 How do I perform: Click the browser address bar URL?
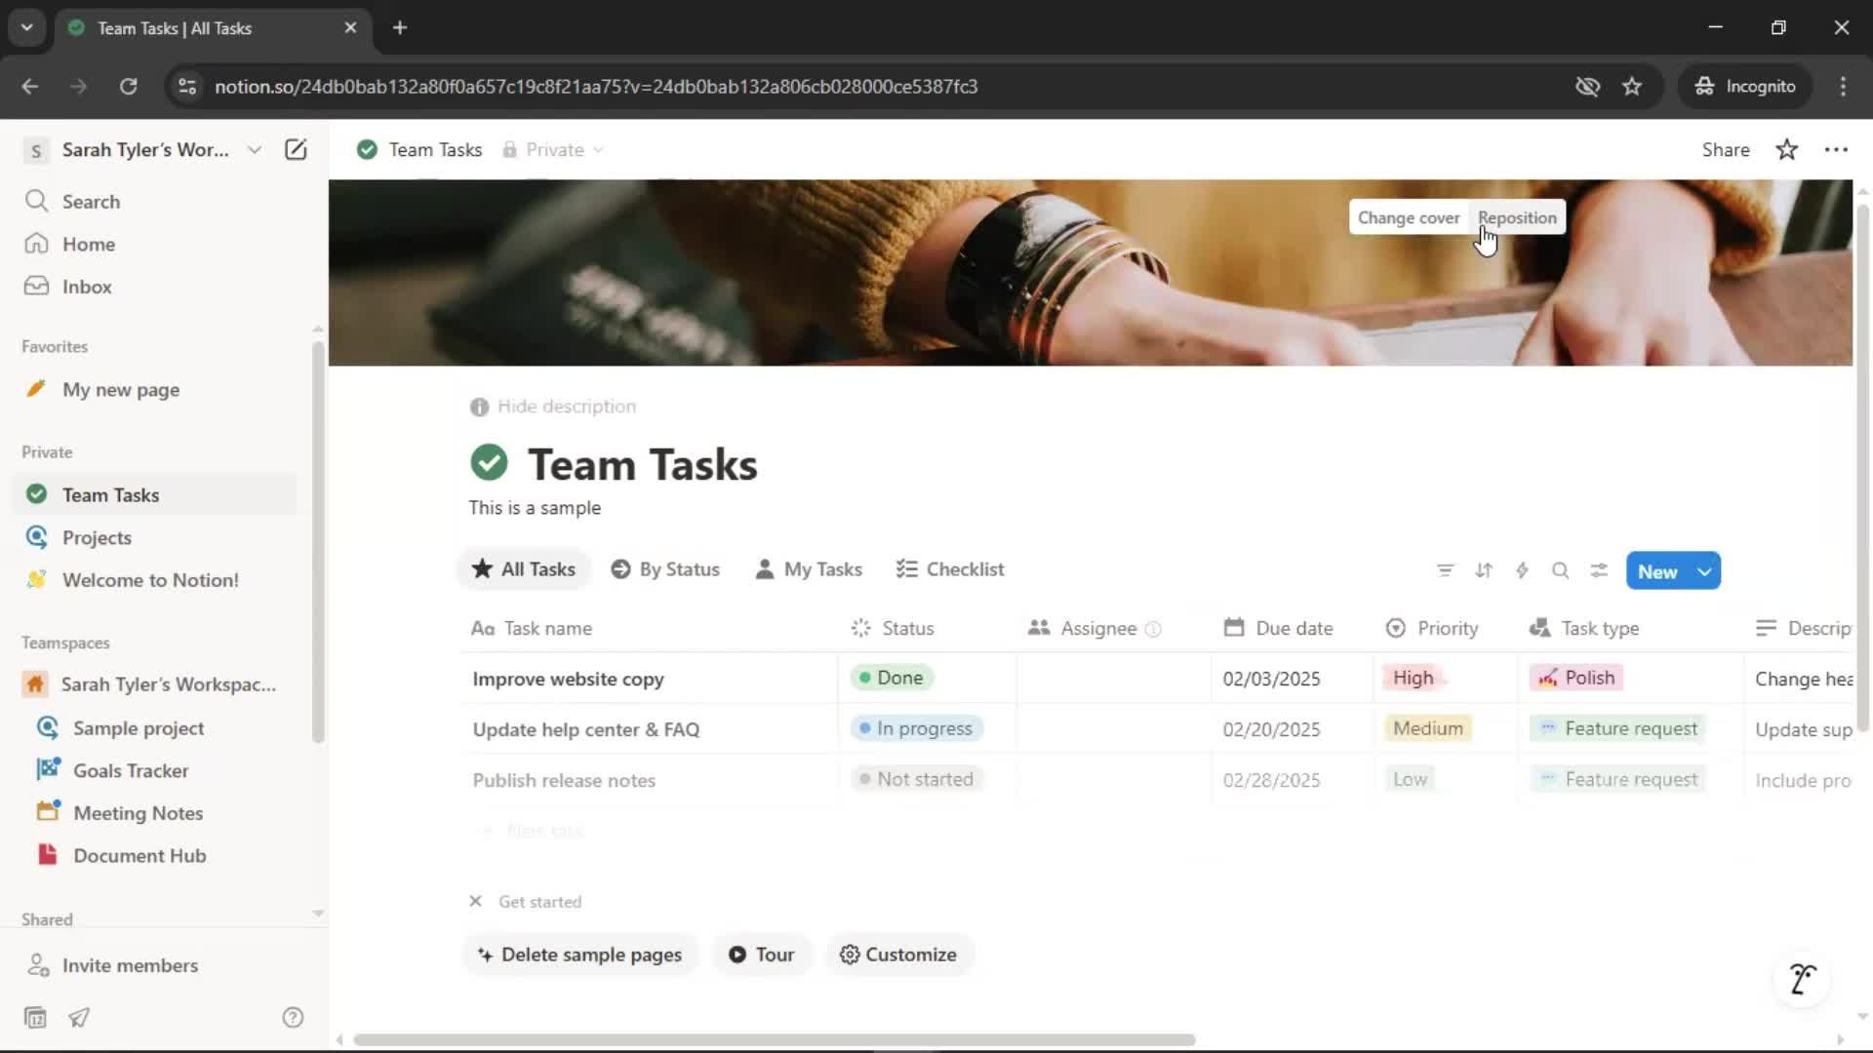click(x=596, y=86)
